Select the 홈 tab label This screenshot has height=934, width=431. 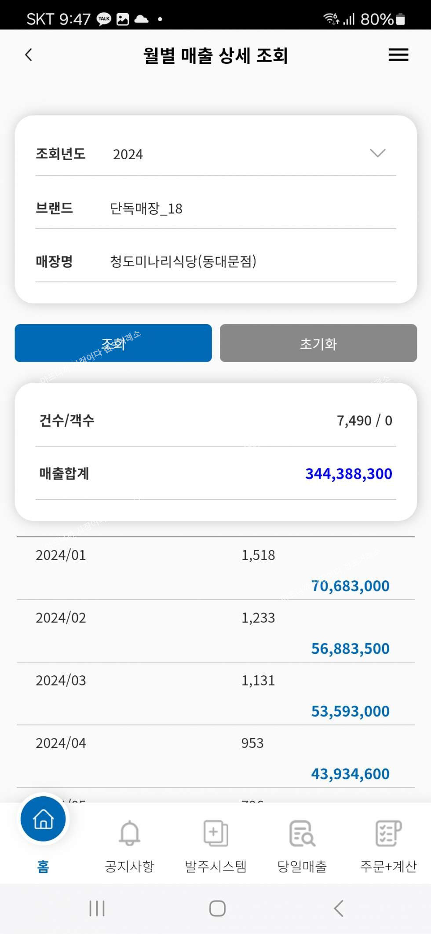click(43, 866)
